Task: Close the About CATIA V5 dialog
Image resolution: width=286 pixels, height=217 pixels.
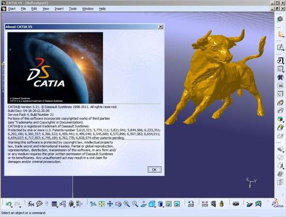Action: coord(160,27)
